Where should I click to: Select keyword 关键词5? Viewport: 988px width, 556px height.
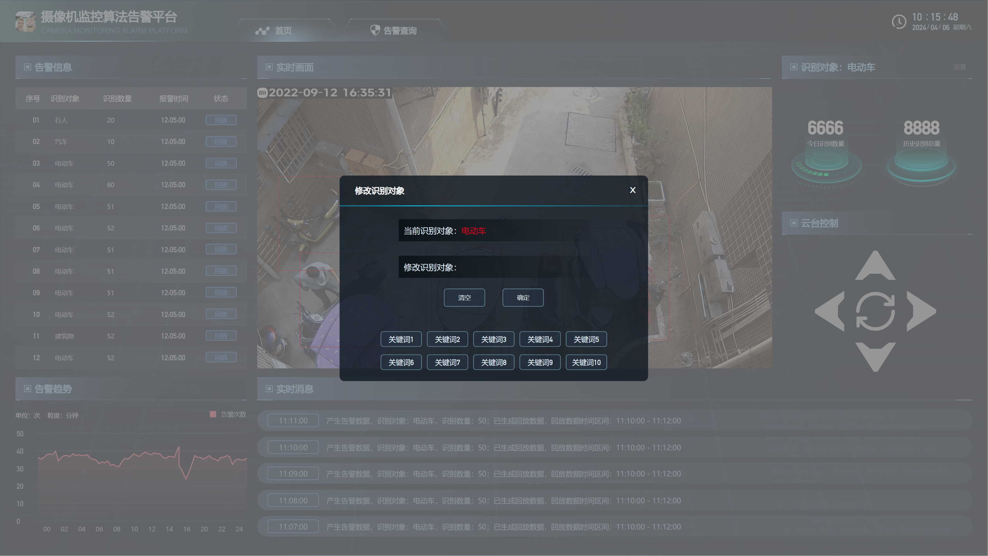pos(586,339)
